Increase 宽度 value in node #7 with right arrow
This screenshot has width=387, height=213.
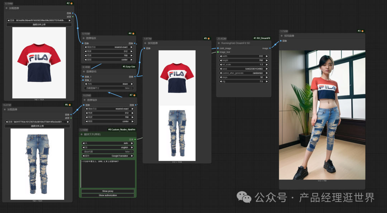[133, 113]
